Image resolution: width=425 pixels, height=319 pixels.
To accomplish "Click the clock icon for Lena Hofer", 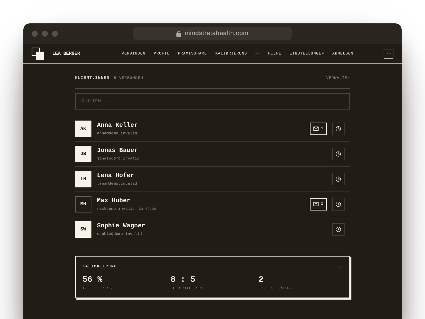I will click(338, 179).
